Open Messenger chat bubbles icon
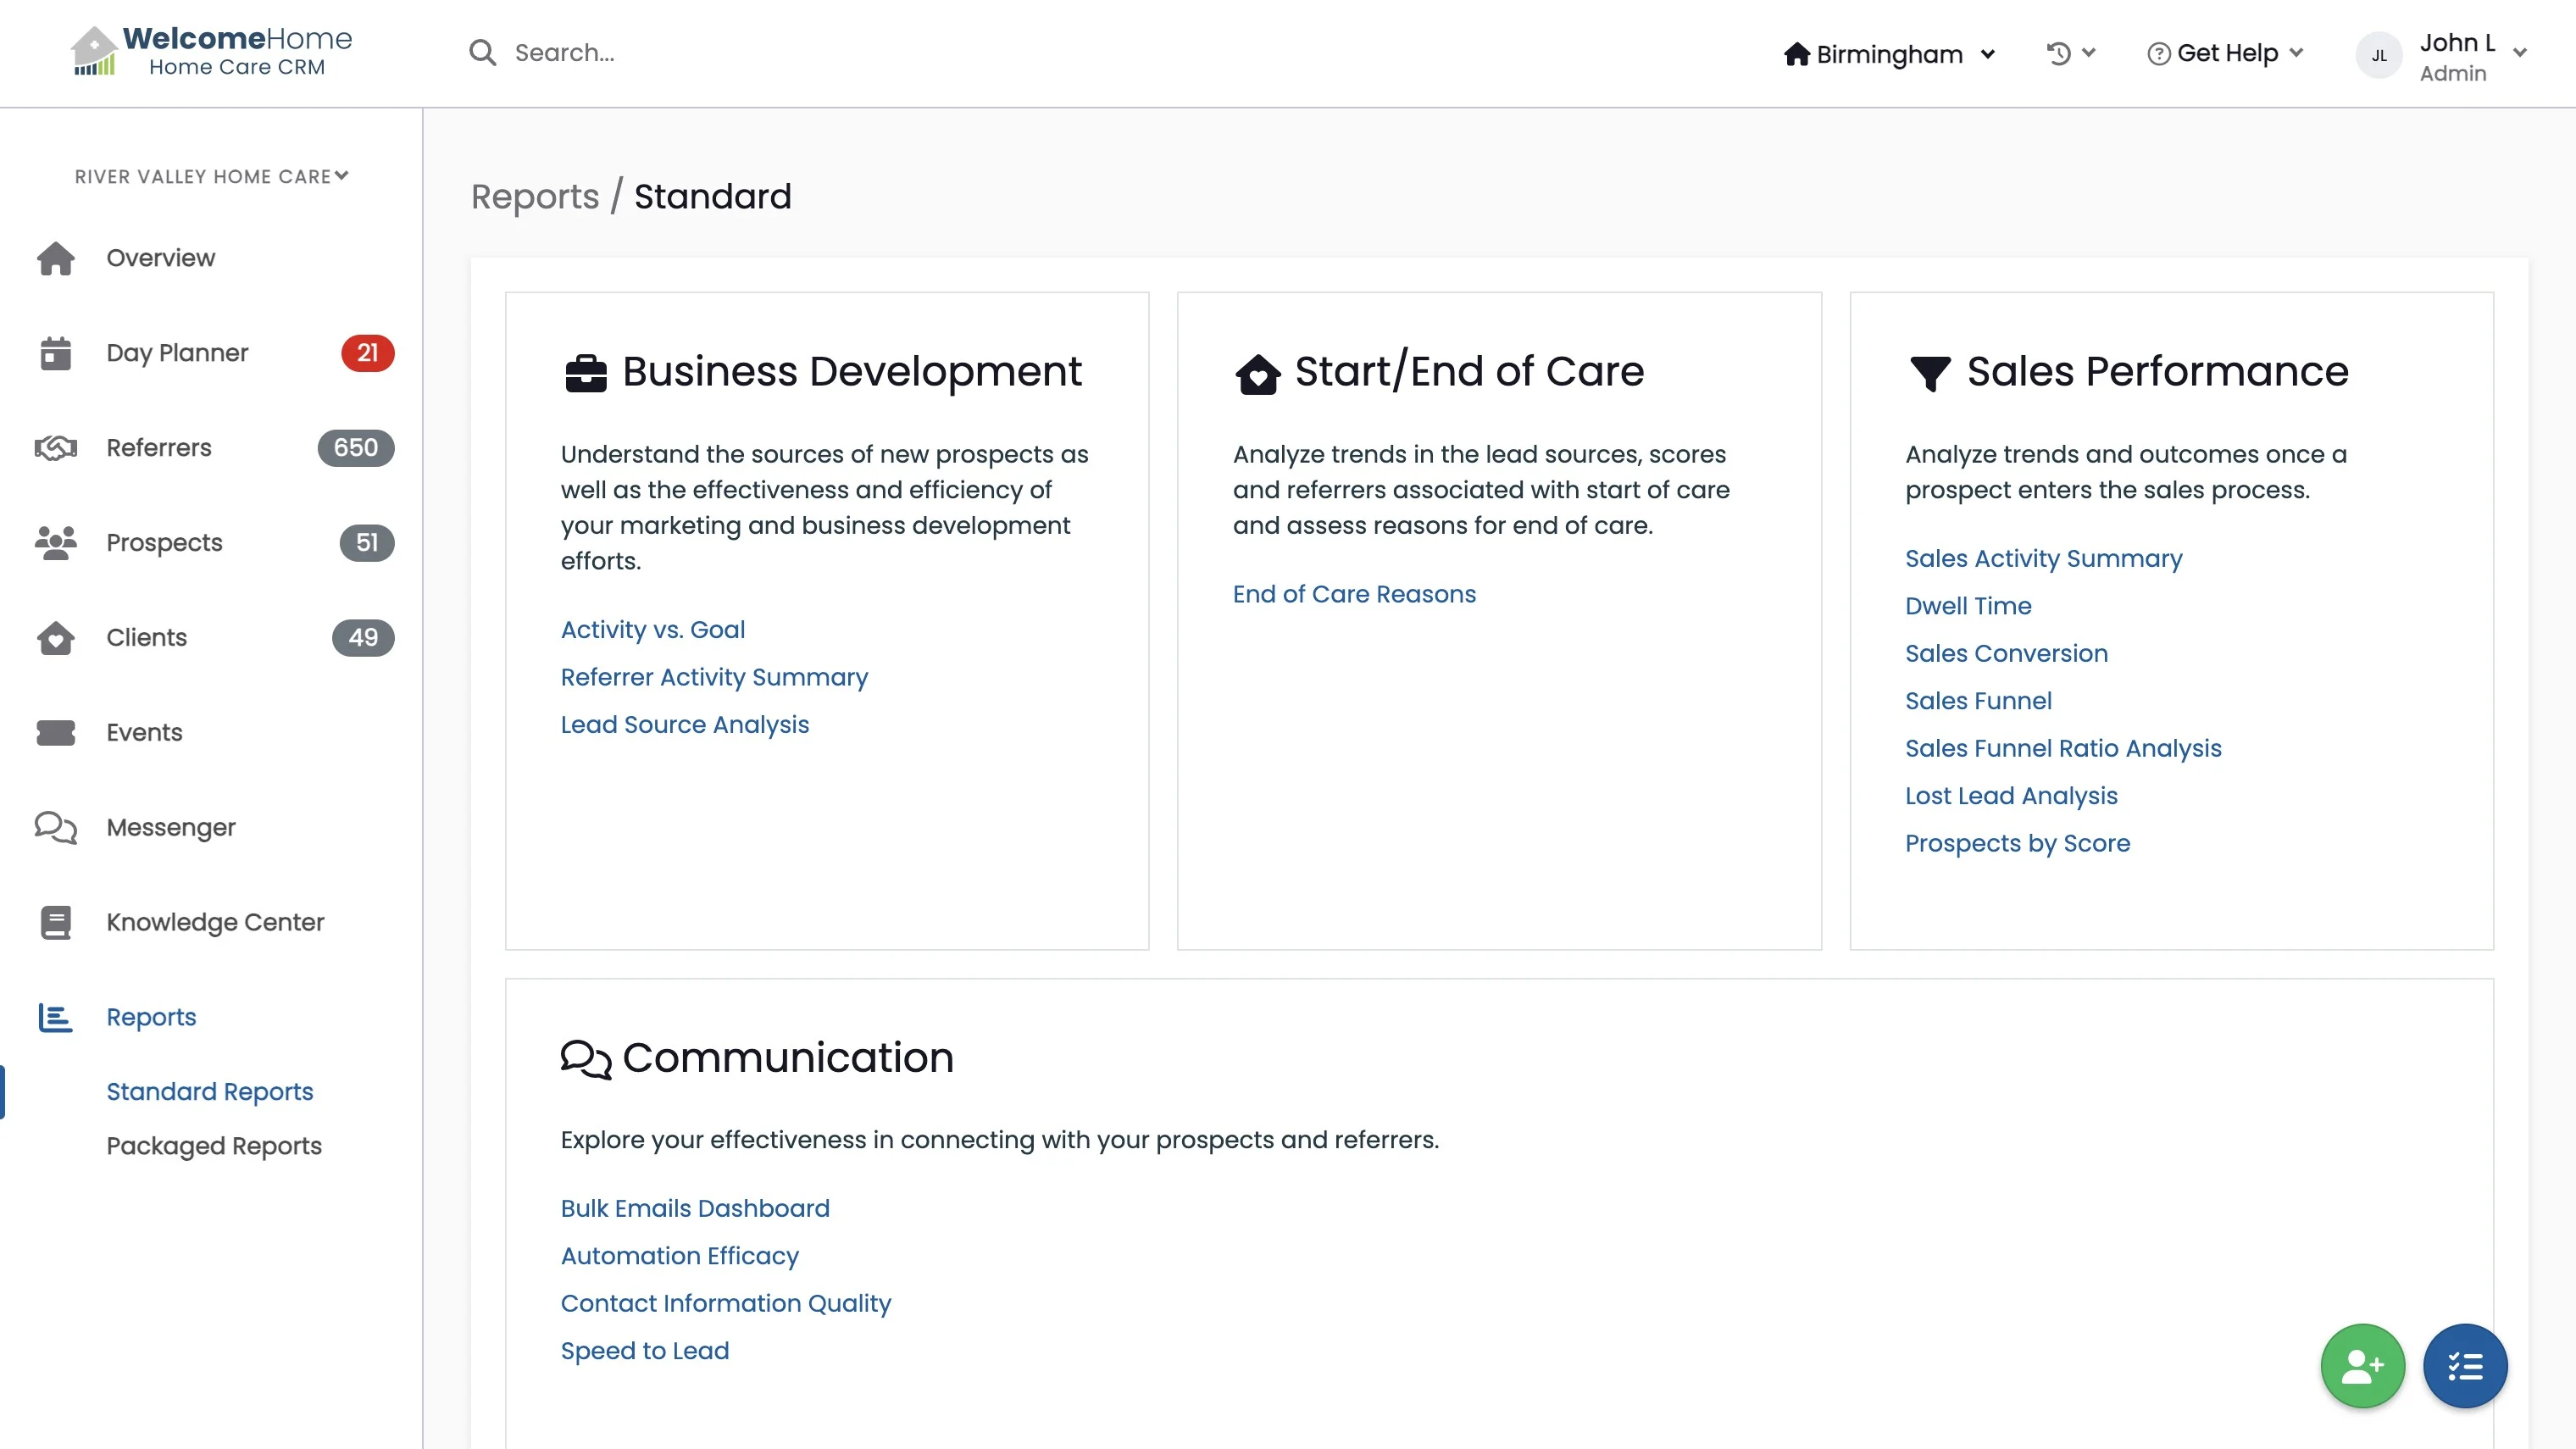This screenshot has height=1449, width=2576. tap(55, 828)
